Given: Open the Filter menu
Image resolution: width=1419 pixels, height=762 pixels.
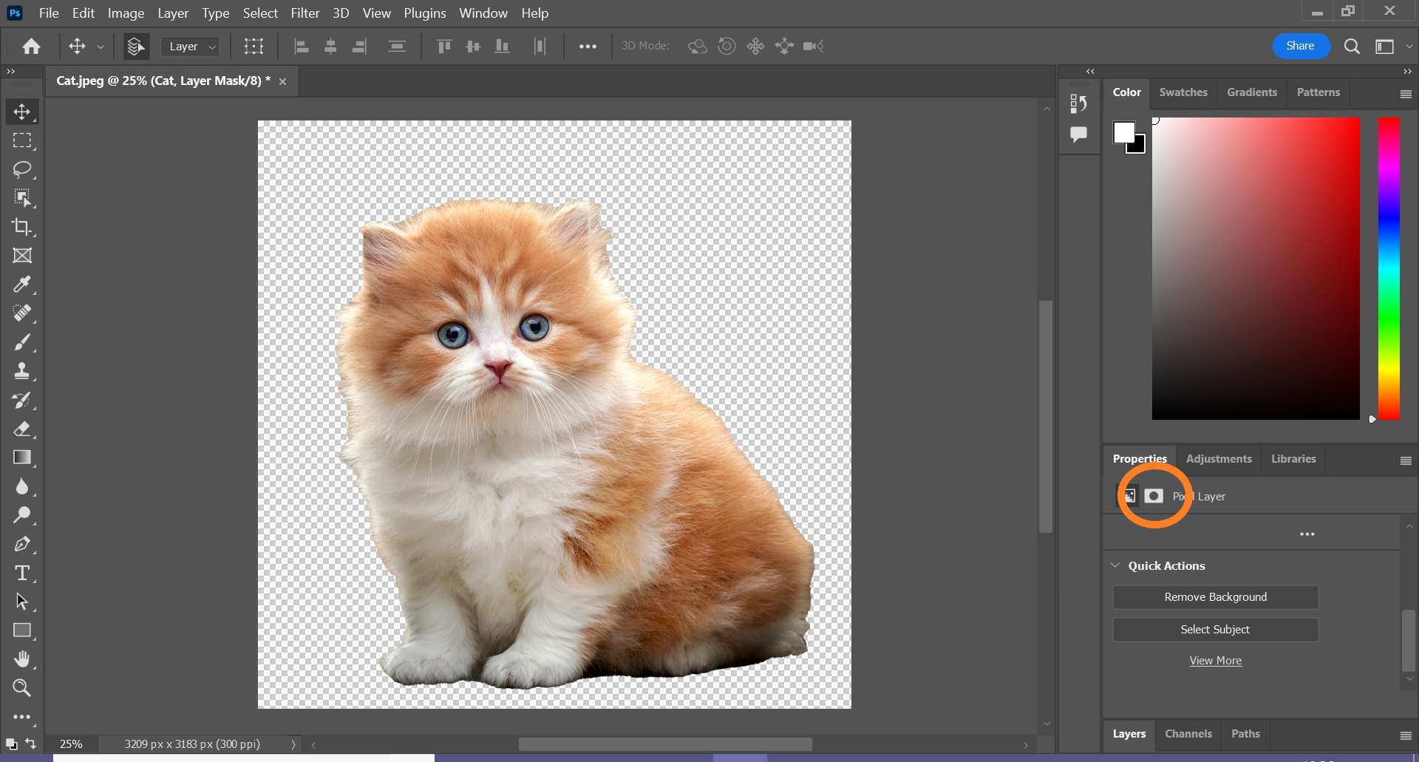Looking at the screenshot, I should point(304,13).
